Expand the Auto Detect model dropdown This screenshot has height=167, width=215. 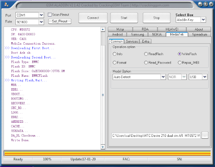pyautogui.click(x=163, y=77)
